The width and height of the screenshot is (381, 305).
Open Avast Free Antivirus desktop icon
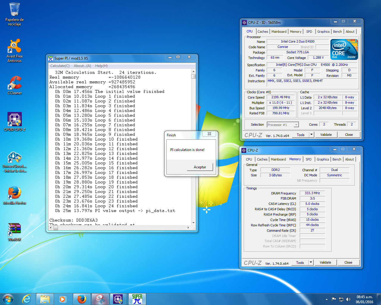coord(14,51)
